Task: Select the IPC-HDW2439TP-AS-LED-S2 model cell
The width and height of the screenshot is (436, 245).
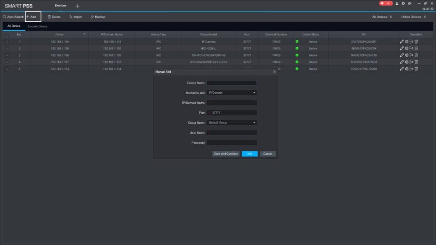Action: 209,62
